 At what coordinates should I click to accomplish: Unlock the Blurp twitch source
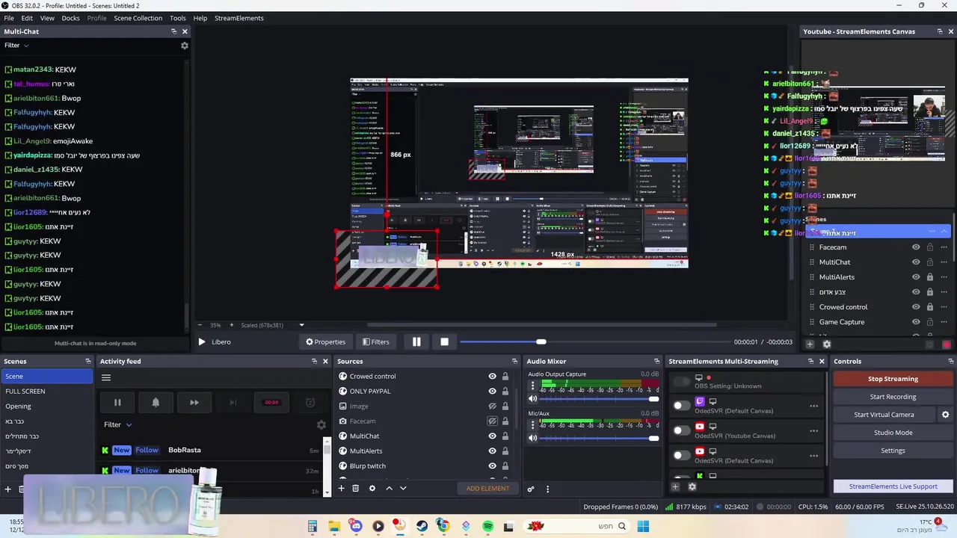(x=505, y=466)
